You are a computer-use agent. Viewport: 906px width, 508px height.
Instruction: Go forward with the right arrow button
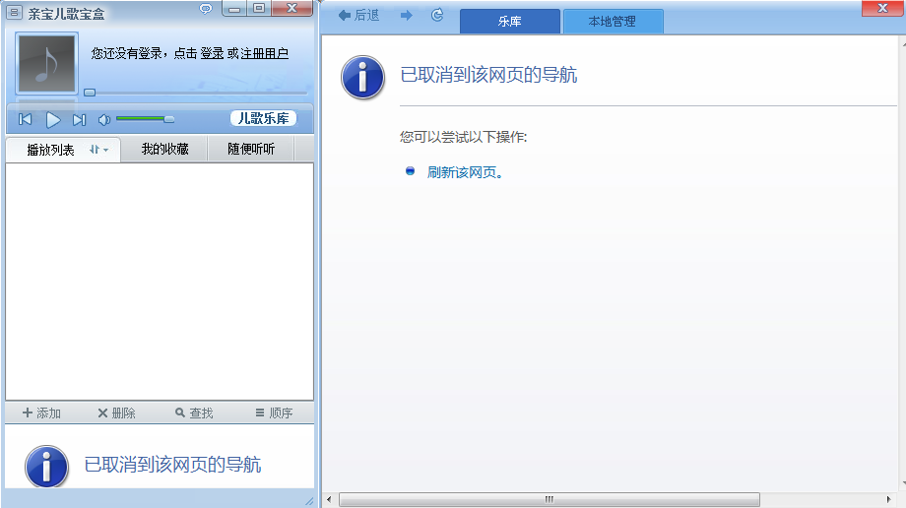[406, 15]
